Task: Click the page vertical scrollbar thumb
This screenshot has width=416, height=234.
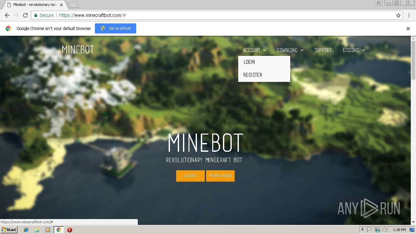Action: (413, 60)
